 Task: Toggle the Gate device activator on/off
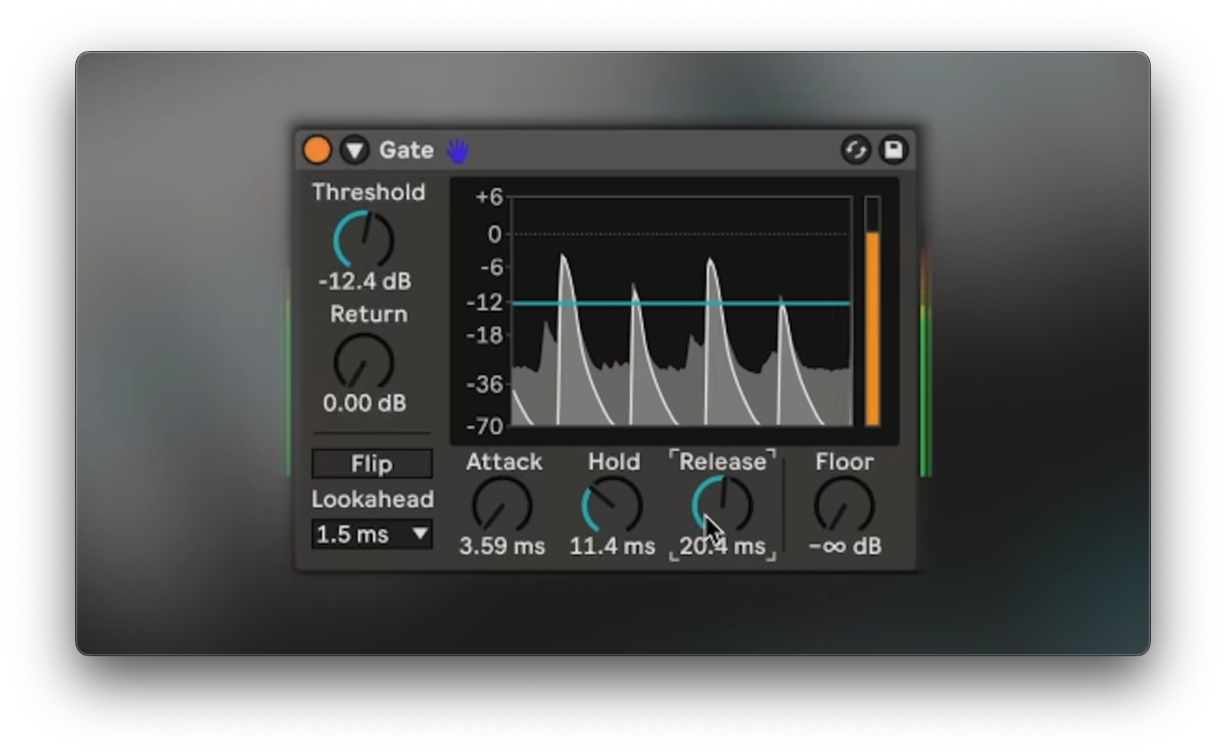[317, 150]
